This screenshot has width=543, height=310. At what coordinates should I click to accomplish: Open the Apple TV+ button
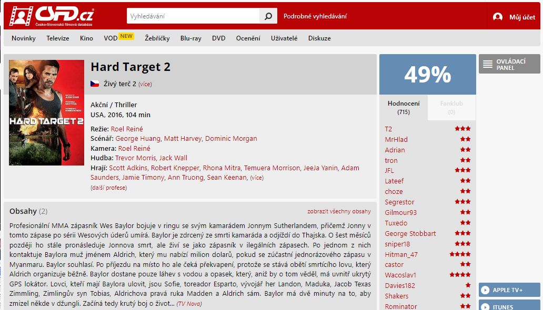(509, 290)
